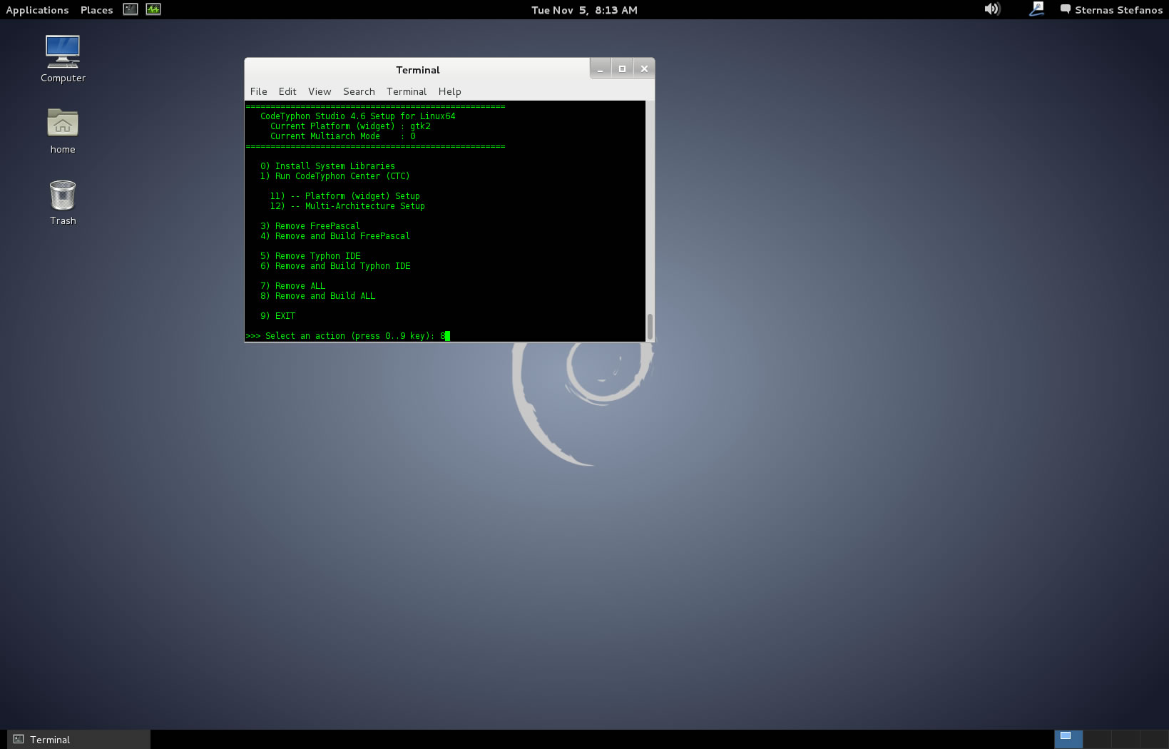This screenshot has height=749, width=1169.
Task: Click 'Current Multiarch Mode : 0' text
Action: point(342,136)
